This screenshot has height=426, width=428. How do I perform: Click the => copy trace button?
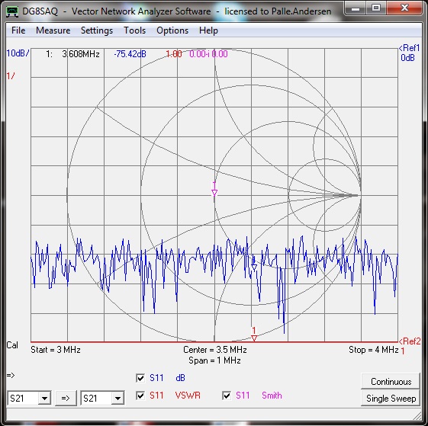66,398
